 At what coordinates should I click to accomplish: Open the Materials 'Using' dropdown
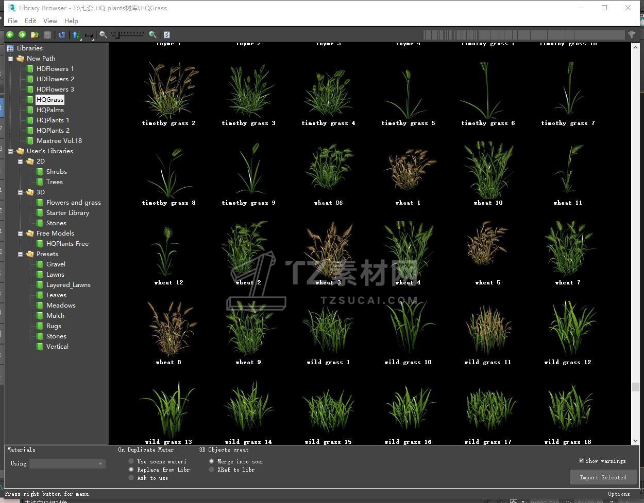coord(67,464)
